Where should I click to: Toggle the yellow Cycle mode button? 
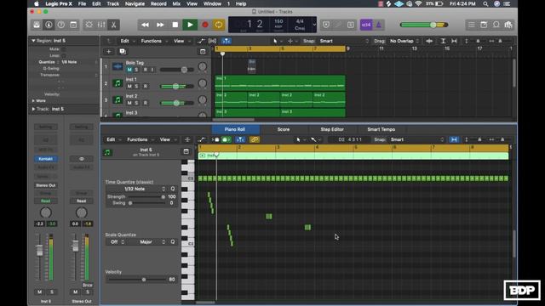tap(219, 25)
